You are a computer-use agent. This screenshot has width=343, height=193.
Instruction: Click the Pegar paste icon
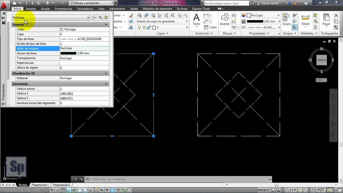coord(326,20)
